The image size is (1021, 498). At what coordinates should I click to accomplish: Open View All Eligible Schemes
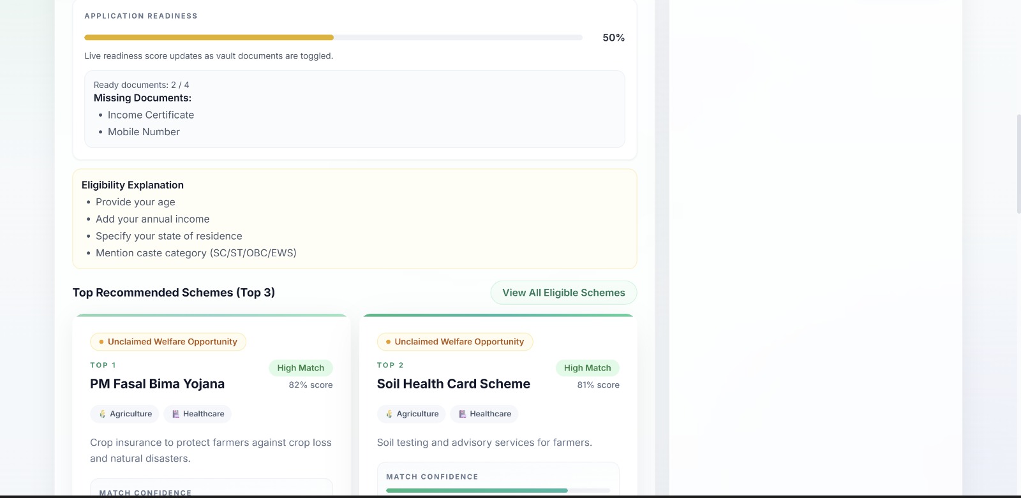pos(563,293)
